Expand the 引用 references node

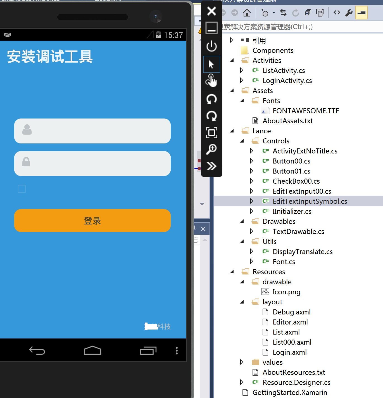pos(232,40)
